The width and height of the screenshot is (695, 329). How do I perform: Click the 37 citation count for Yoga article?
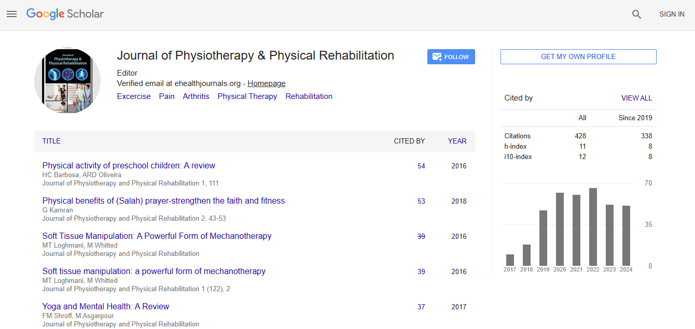421,307
